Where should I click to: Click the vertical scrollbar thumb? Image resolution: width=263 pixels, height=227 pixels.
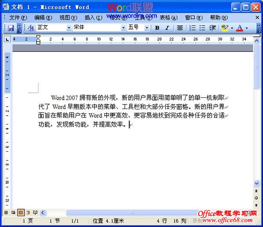pos(256,67)
